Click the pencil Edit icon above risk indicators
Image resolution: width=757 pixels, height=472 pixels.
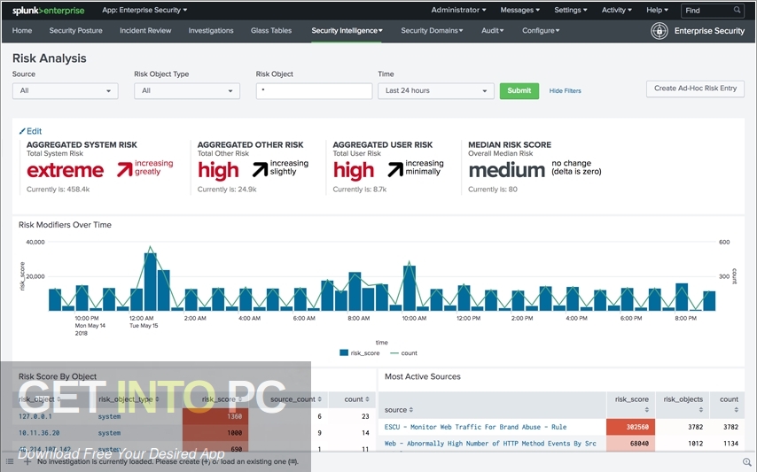click(22, 131)
